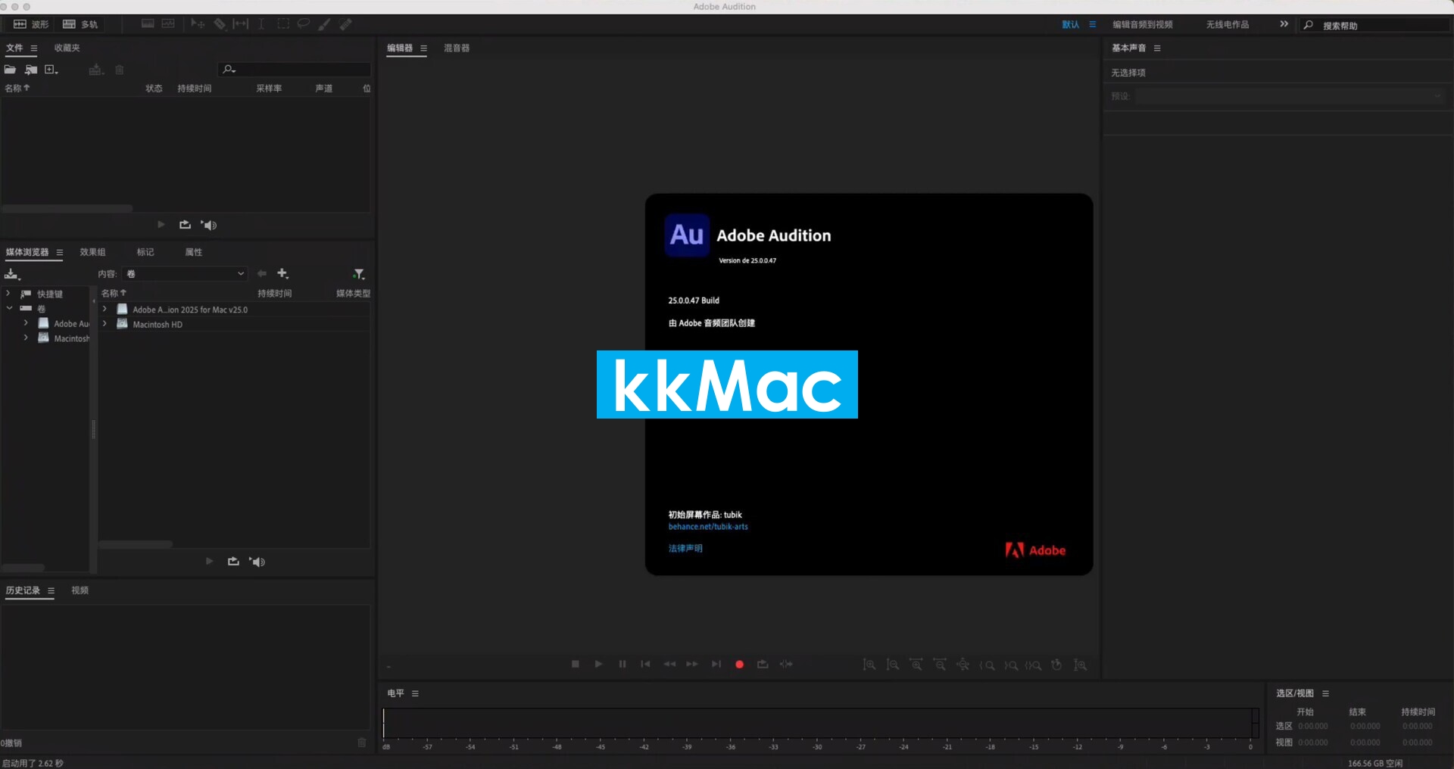The width and height of the screenshot is (1454, 769).
Task: Toggle Loop Playback in Media Browser
Action: pos(233,562)
